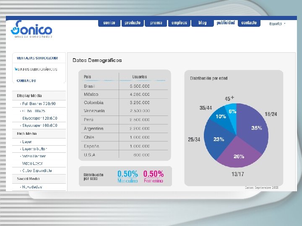Open the Cubo Expandible link
The height and width of the screenshot is (226, 302).
[x=37, y=171]
